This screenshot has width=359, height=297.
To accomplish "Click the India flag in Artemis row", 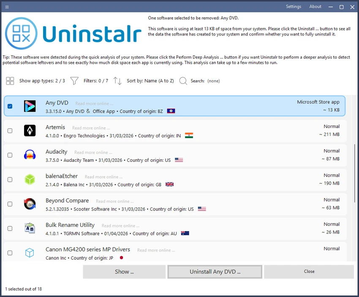I will pyautogui.click(x=189, y=136).
